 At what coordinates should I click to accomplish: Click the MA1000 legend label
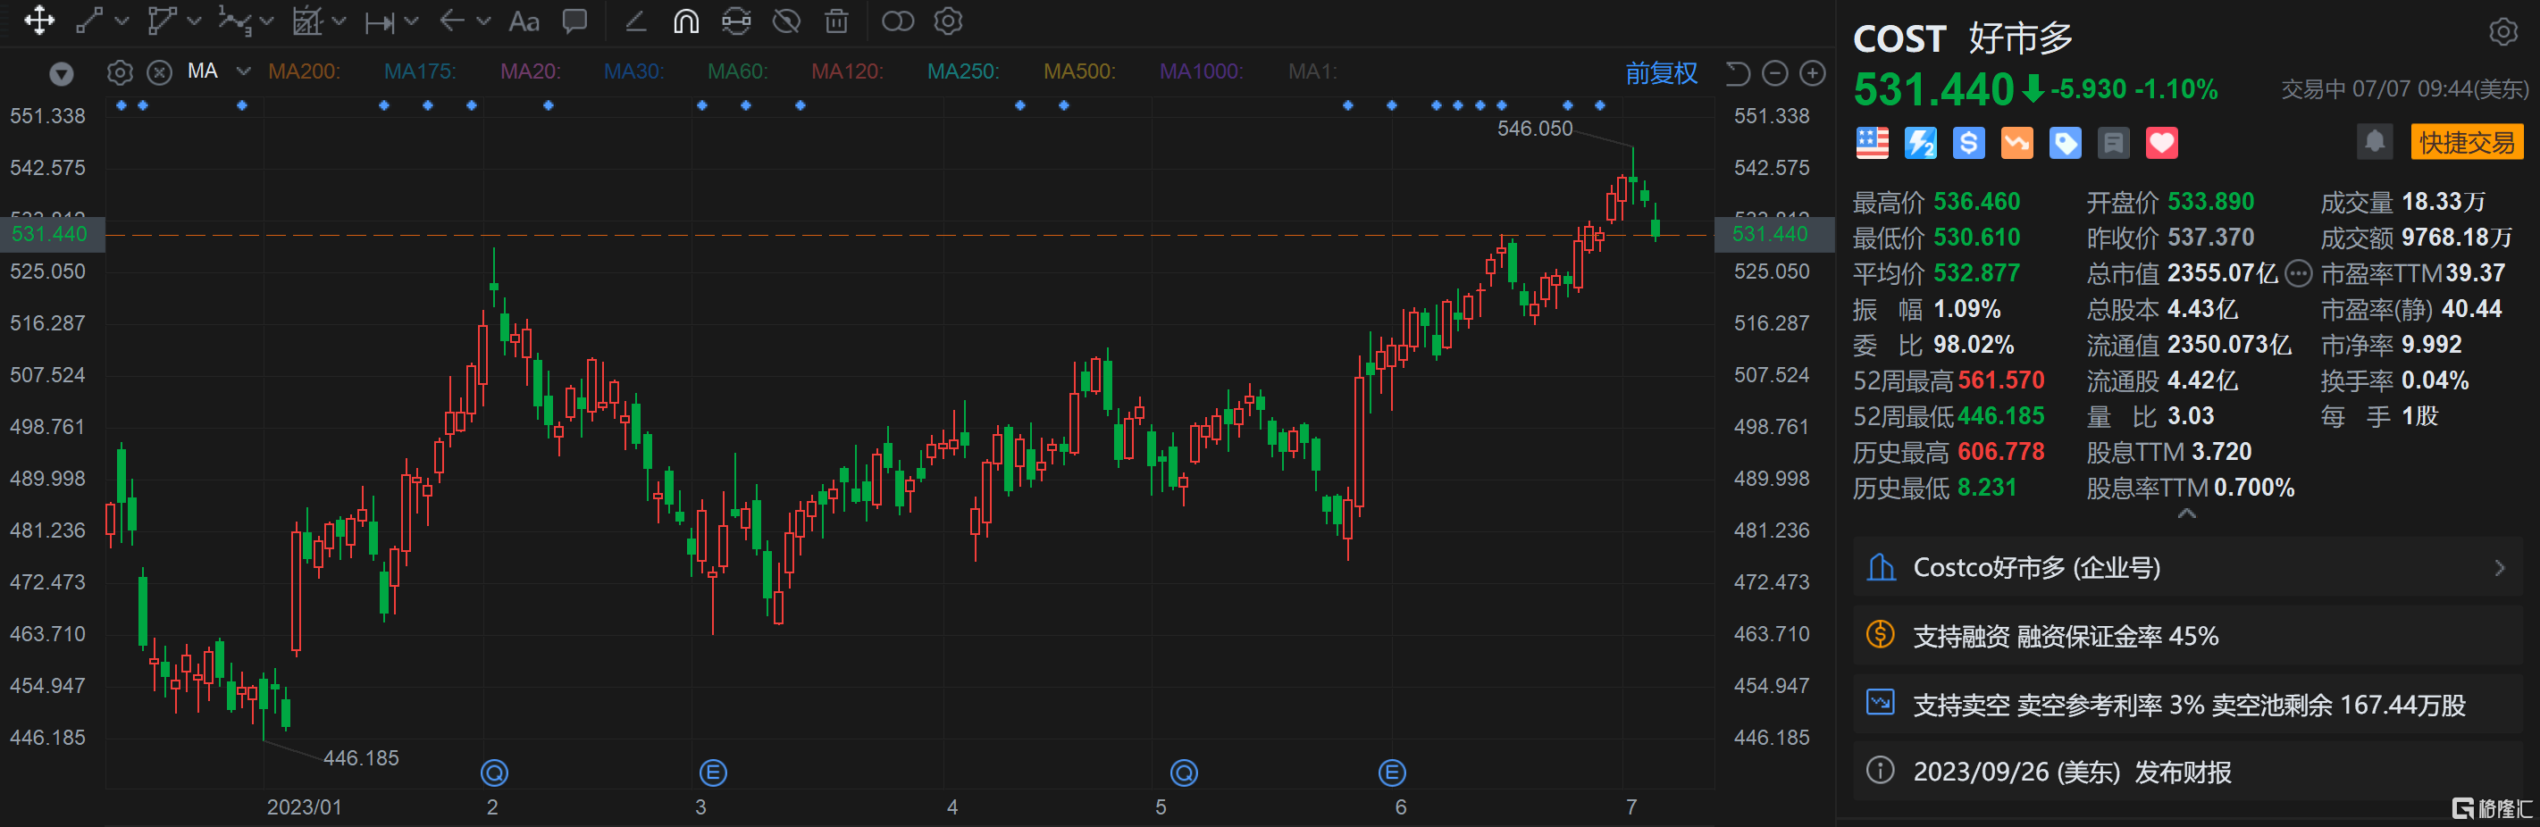1201,71
